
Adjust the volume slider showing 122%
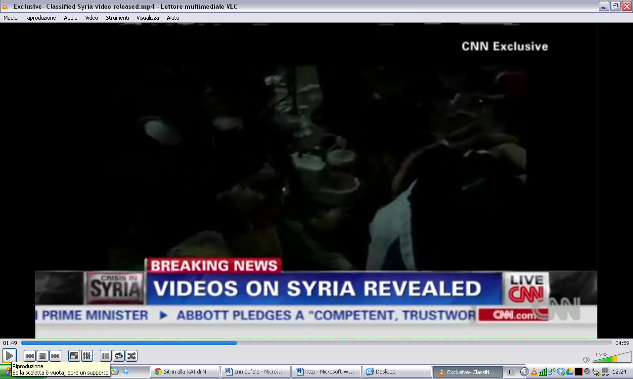click(x=612, y=357)
